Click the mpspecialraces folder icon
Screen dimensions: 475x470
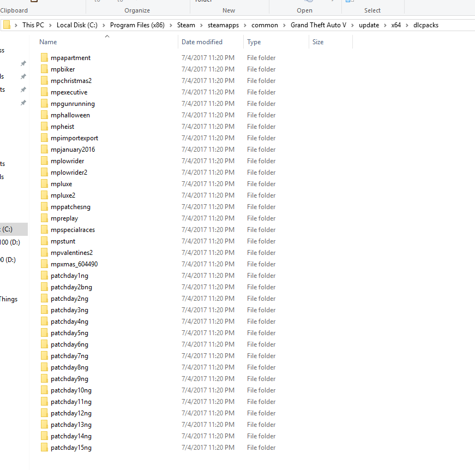[x=44, y=230]
